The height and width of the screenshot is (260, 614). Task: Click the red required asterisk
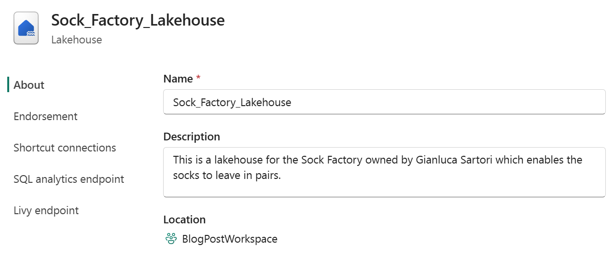pyautogui.click(x=198, y=78)
